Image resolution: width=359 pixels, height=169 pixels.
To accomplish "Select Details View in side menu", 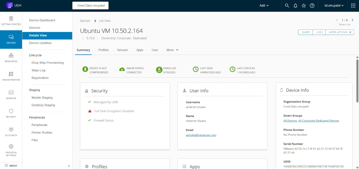I will pos(47,35).
